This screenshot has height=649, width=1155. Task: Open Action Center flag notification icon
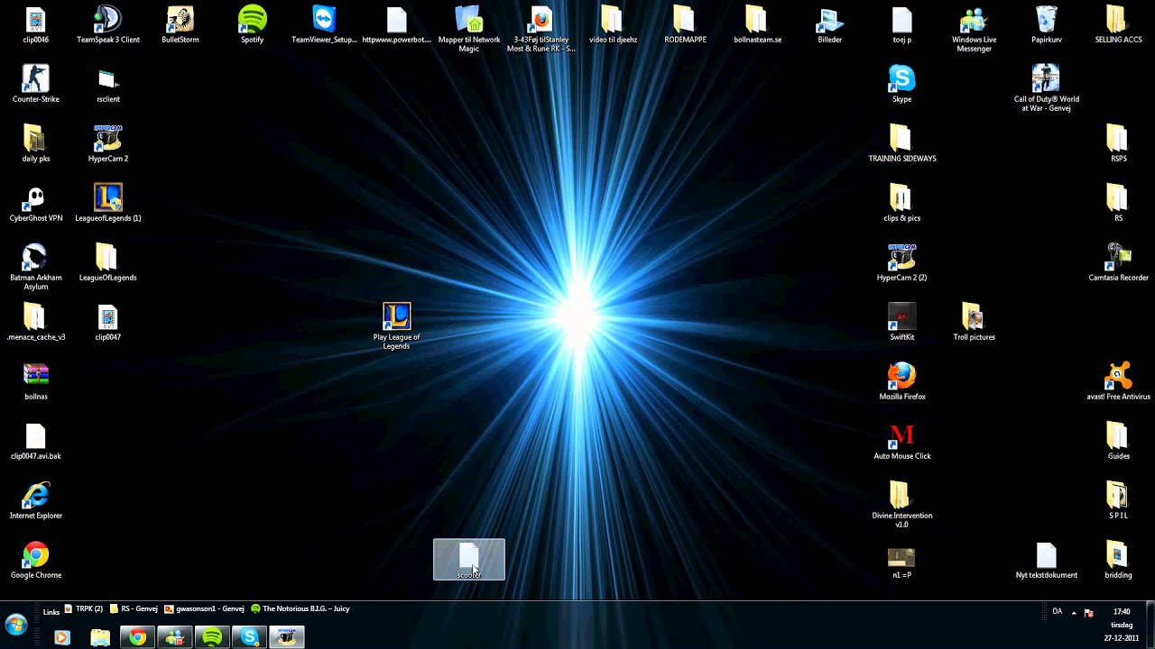click(x=1088, y=612)
